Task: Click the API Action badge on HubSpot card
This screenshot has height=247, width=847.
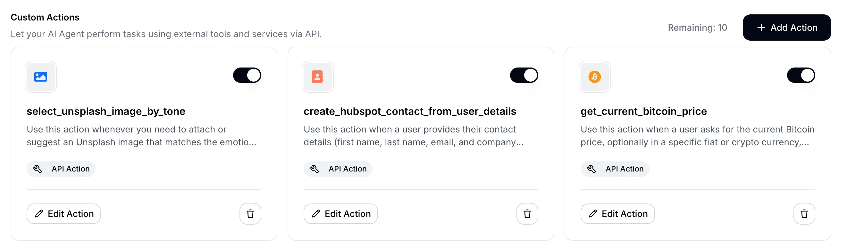Action: (x=338, y=169)
